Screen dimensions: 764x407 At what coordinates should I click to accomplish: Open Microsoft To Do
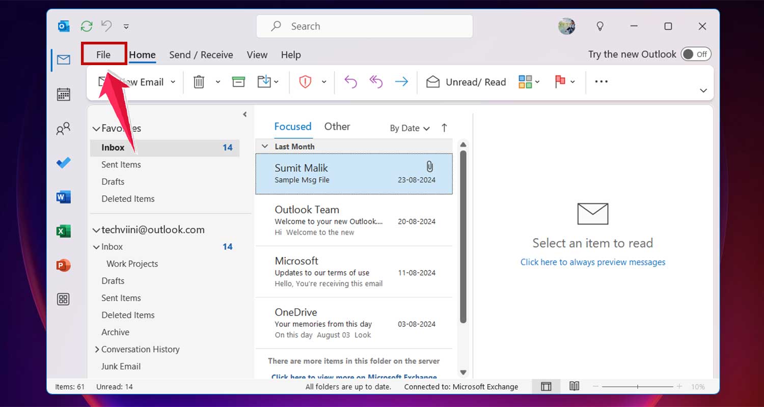pyautogui.click(x=63, y=163)
